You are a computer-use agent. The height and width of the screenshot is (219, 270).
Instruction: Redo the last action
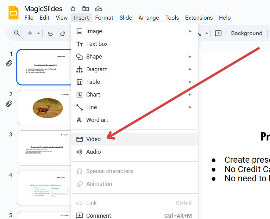coord(63,33)
